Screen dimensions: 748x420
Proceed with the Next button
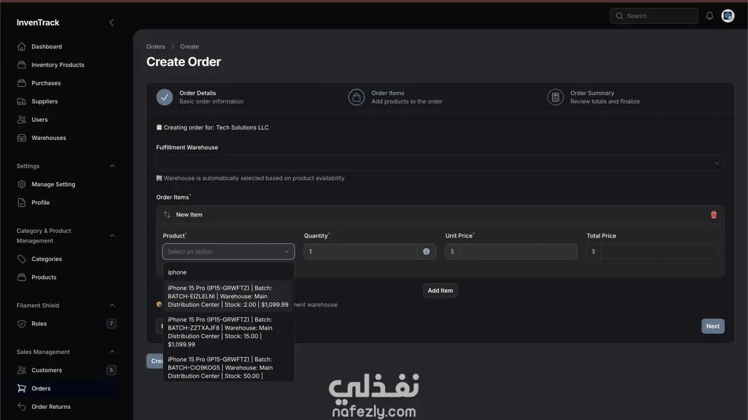713,326
